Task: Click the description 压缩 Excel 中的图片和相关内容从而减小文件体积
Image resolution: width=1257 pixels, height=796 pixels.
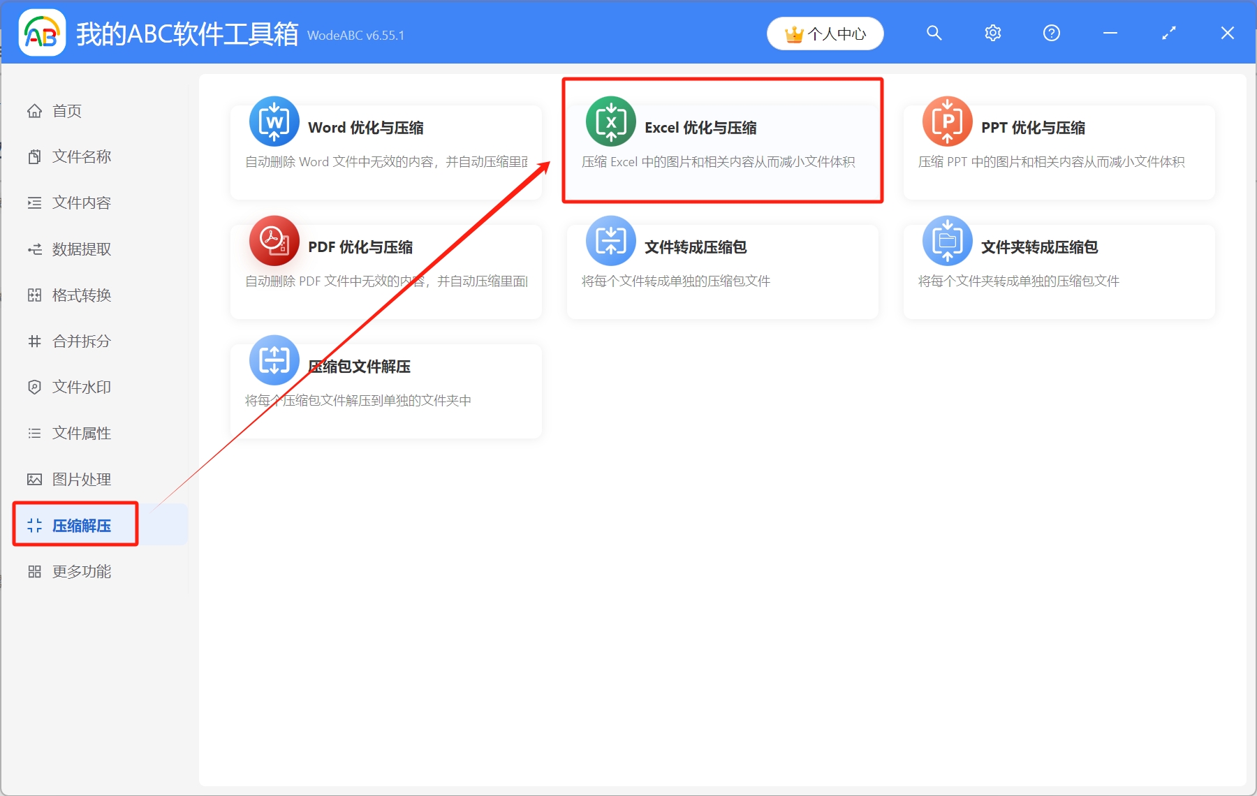Action: (719, 162)
